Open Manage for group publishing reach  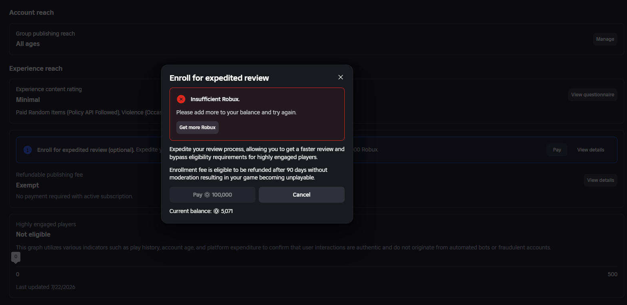click(605, 39)
